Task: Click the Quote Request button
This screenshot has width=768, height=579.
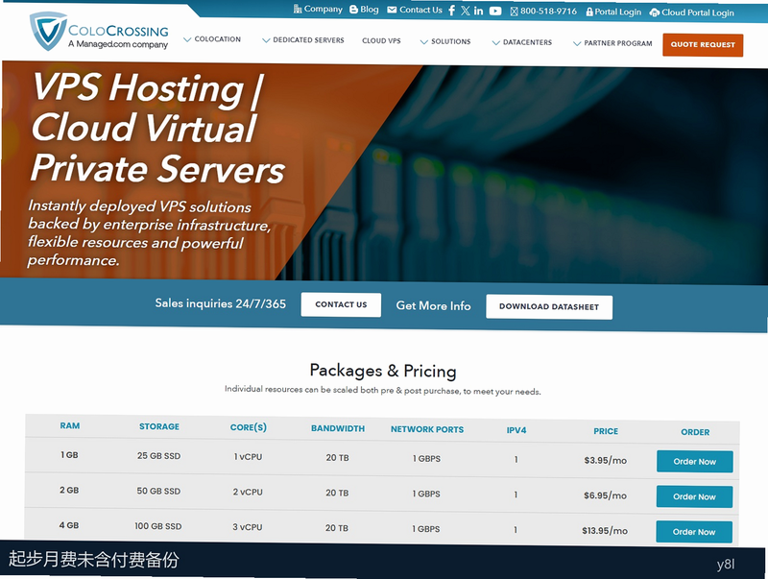Action: [703, 44]
